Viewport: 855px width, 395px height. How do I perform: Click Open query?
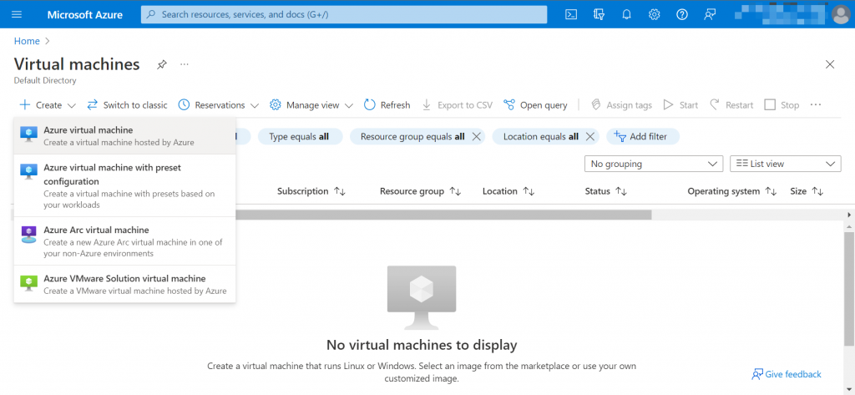coord(535,104)
